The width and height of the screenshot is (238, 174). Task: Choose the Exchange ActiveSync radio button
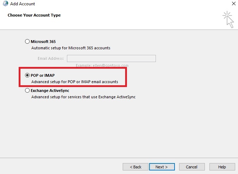click(x=27, y=90)
